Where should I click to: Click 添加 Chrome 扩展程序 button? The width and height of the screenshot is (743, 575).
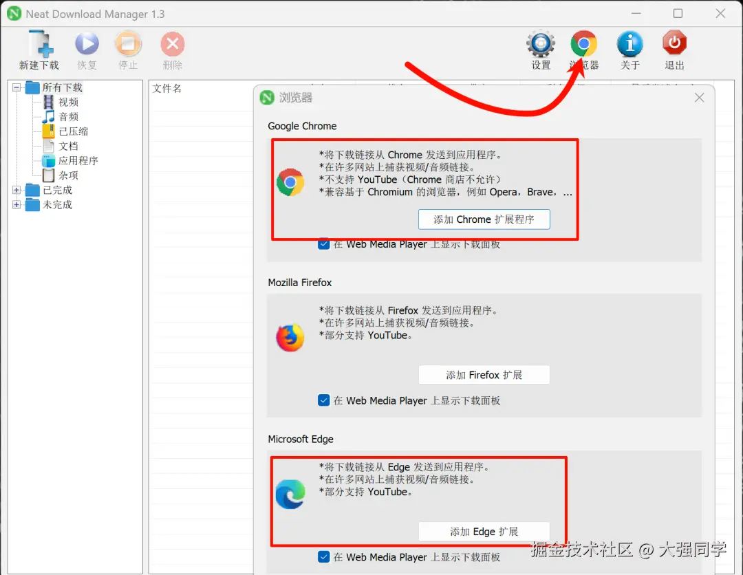(484, 219)
